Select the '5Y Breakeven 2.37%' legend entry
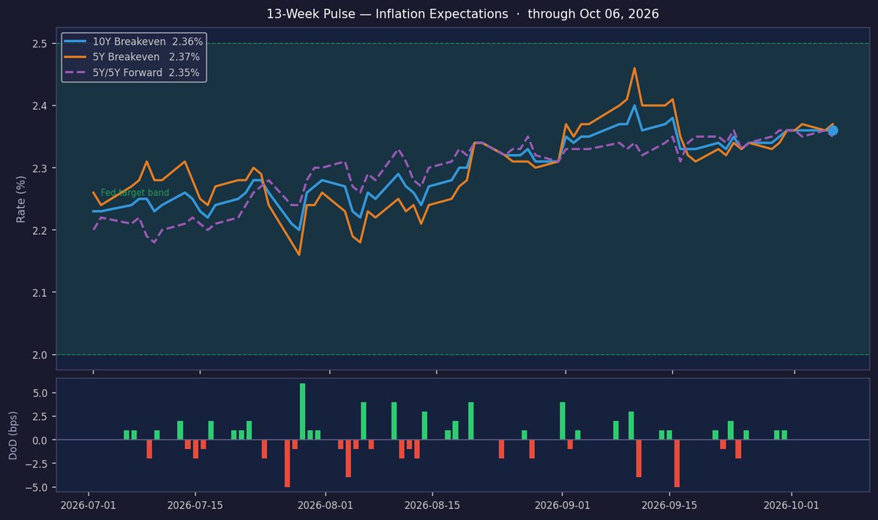878x520 pixels. [x=133, y=56]
